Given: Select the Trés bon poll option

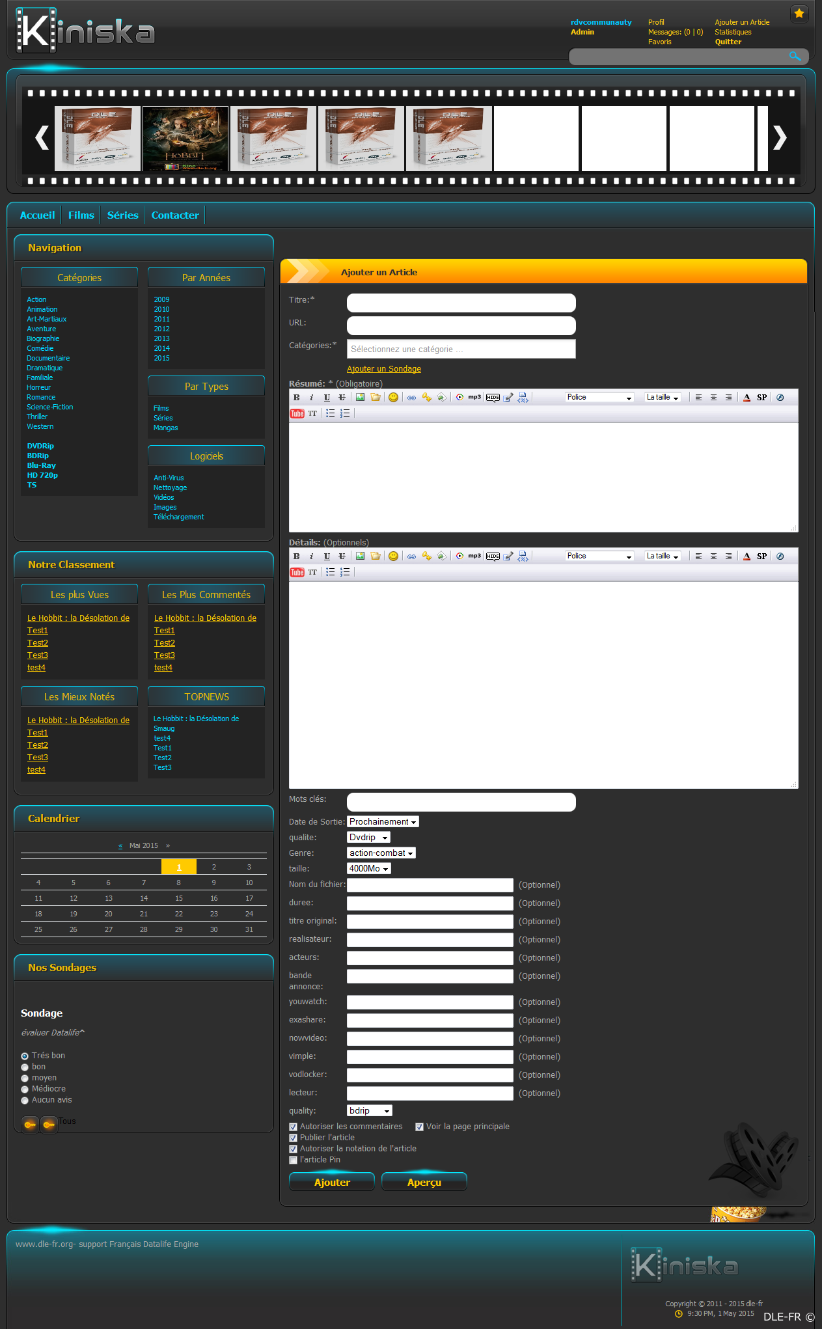Looking at the screenshot, I should (x=25, y=1056).
